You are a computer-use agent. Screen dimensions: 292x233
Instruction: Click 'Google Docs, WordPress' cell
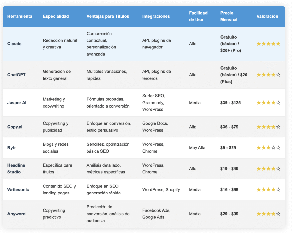[x=155, y=127]
